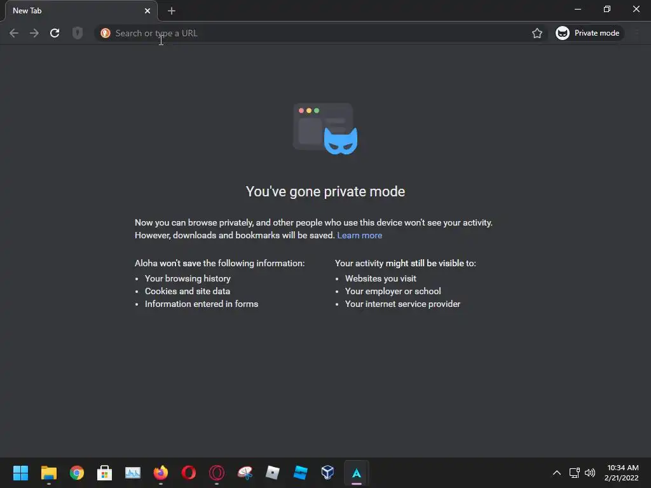The height and width of the screenshot is (488, 651).
Task: Launch File Explorer from the taskbar
Action: 48,473
